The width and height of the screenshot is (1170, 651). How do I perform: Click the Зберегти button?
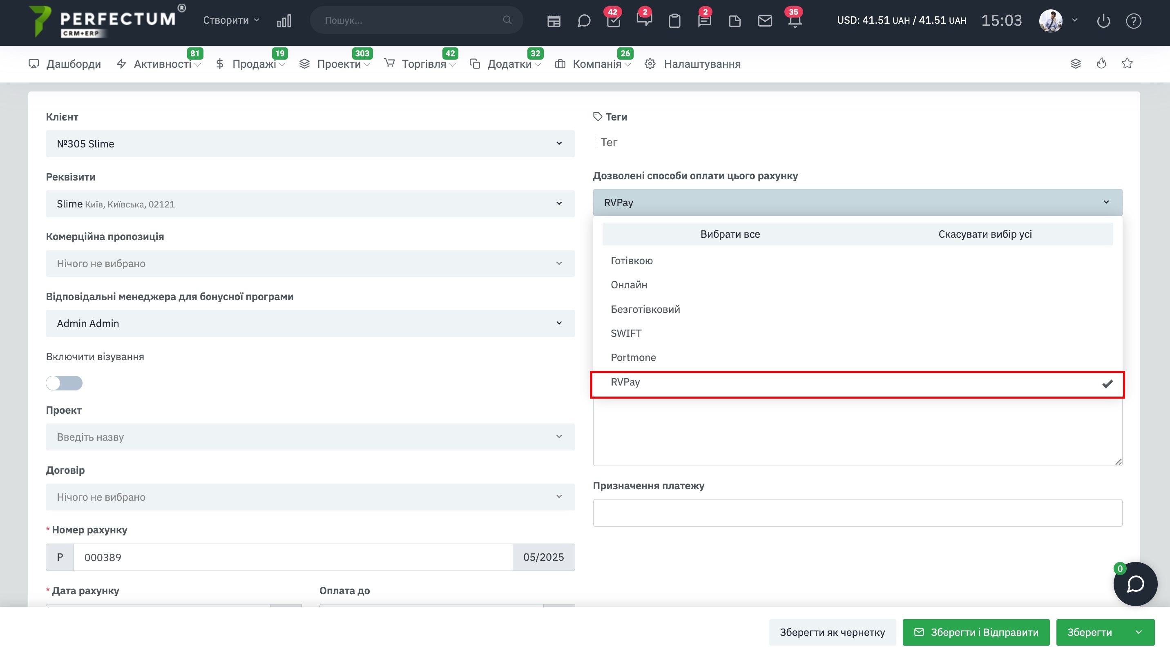click(x=1090, y=632)
